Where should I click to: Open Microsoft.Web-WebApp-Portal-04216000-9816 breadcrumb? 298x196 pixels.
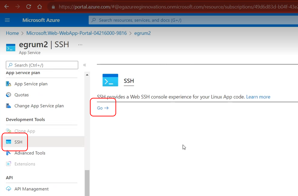[x=77, y=33]
